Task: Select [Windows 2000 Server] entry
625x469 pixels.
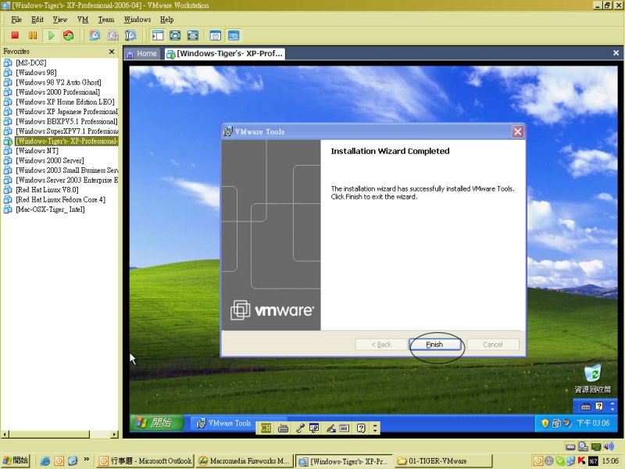Action: (x=49, y=160)
